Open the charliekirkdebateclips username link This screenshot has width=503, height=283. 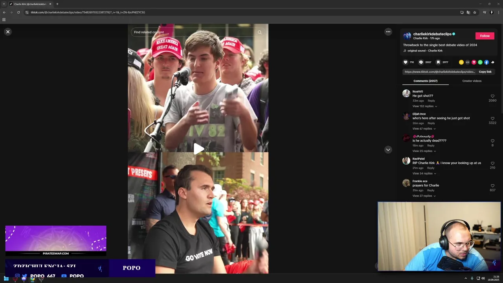[432, 34]
